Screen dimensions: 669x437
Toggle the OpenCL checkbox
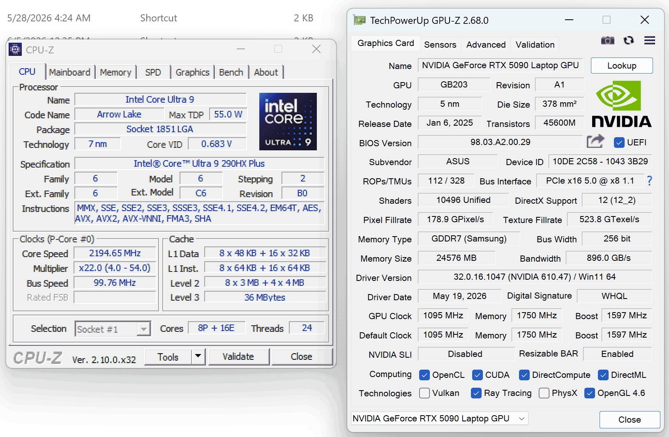tap(424, 375)
